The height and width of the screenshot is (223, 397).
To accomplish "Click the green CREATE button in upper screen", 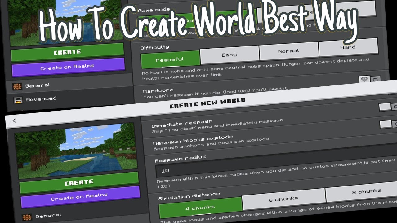I will 67,52.
